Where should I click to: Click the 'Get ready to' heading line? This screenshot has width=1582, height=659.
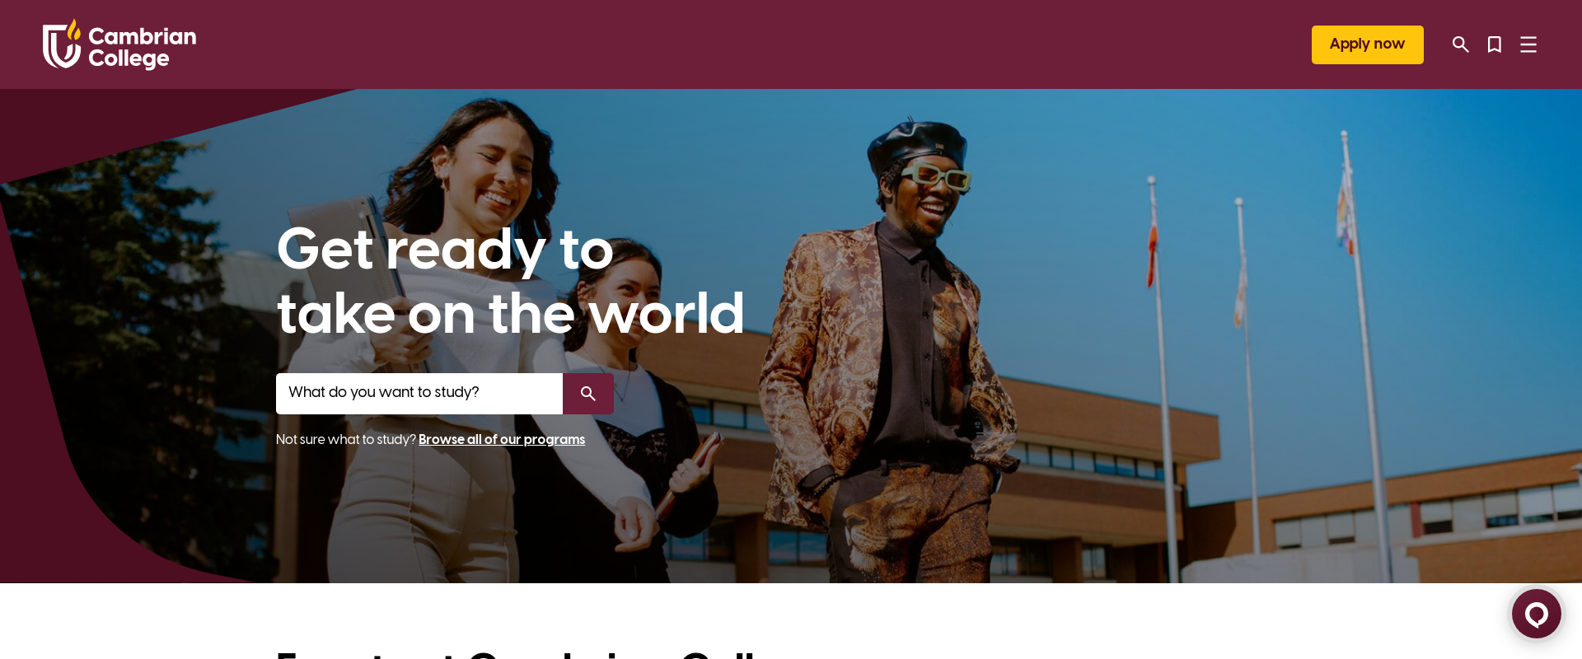coord(445,250)
